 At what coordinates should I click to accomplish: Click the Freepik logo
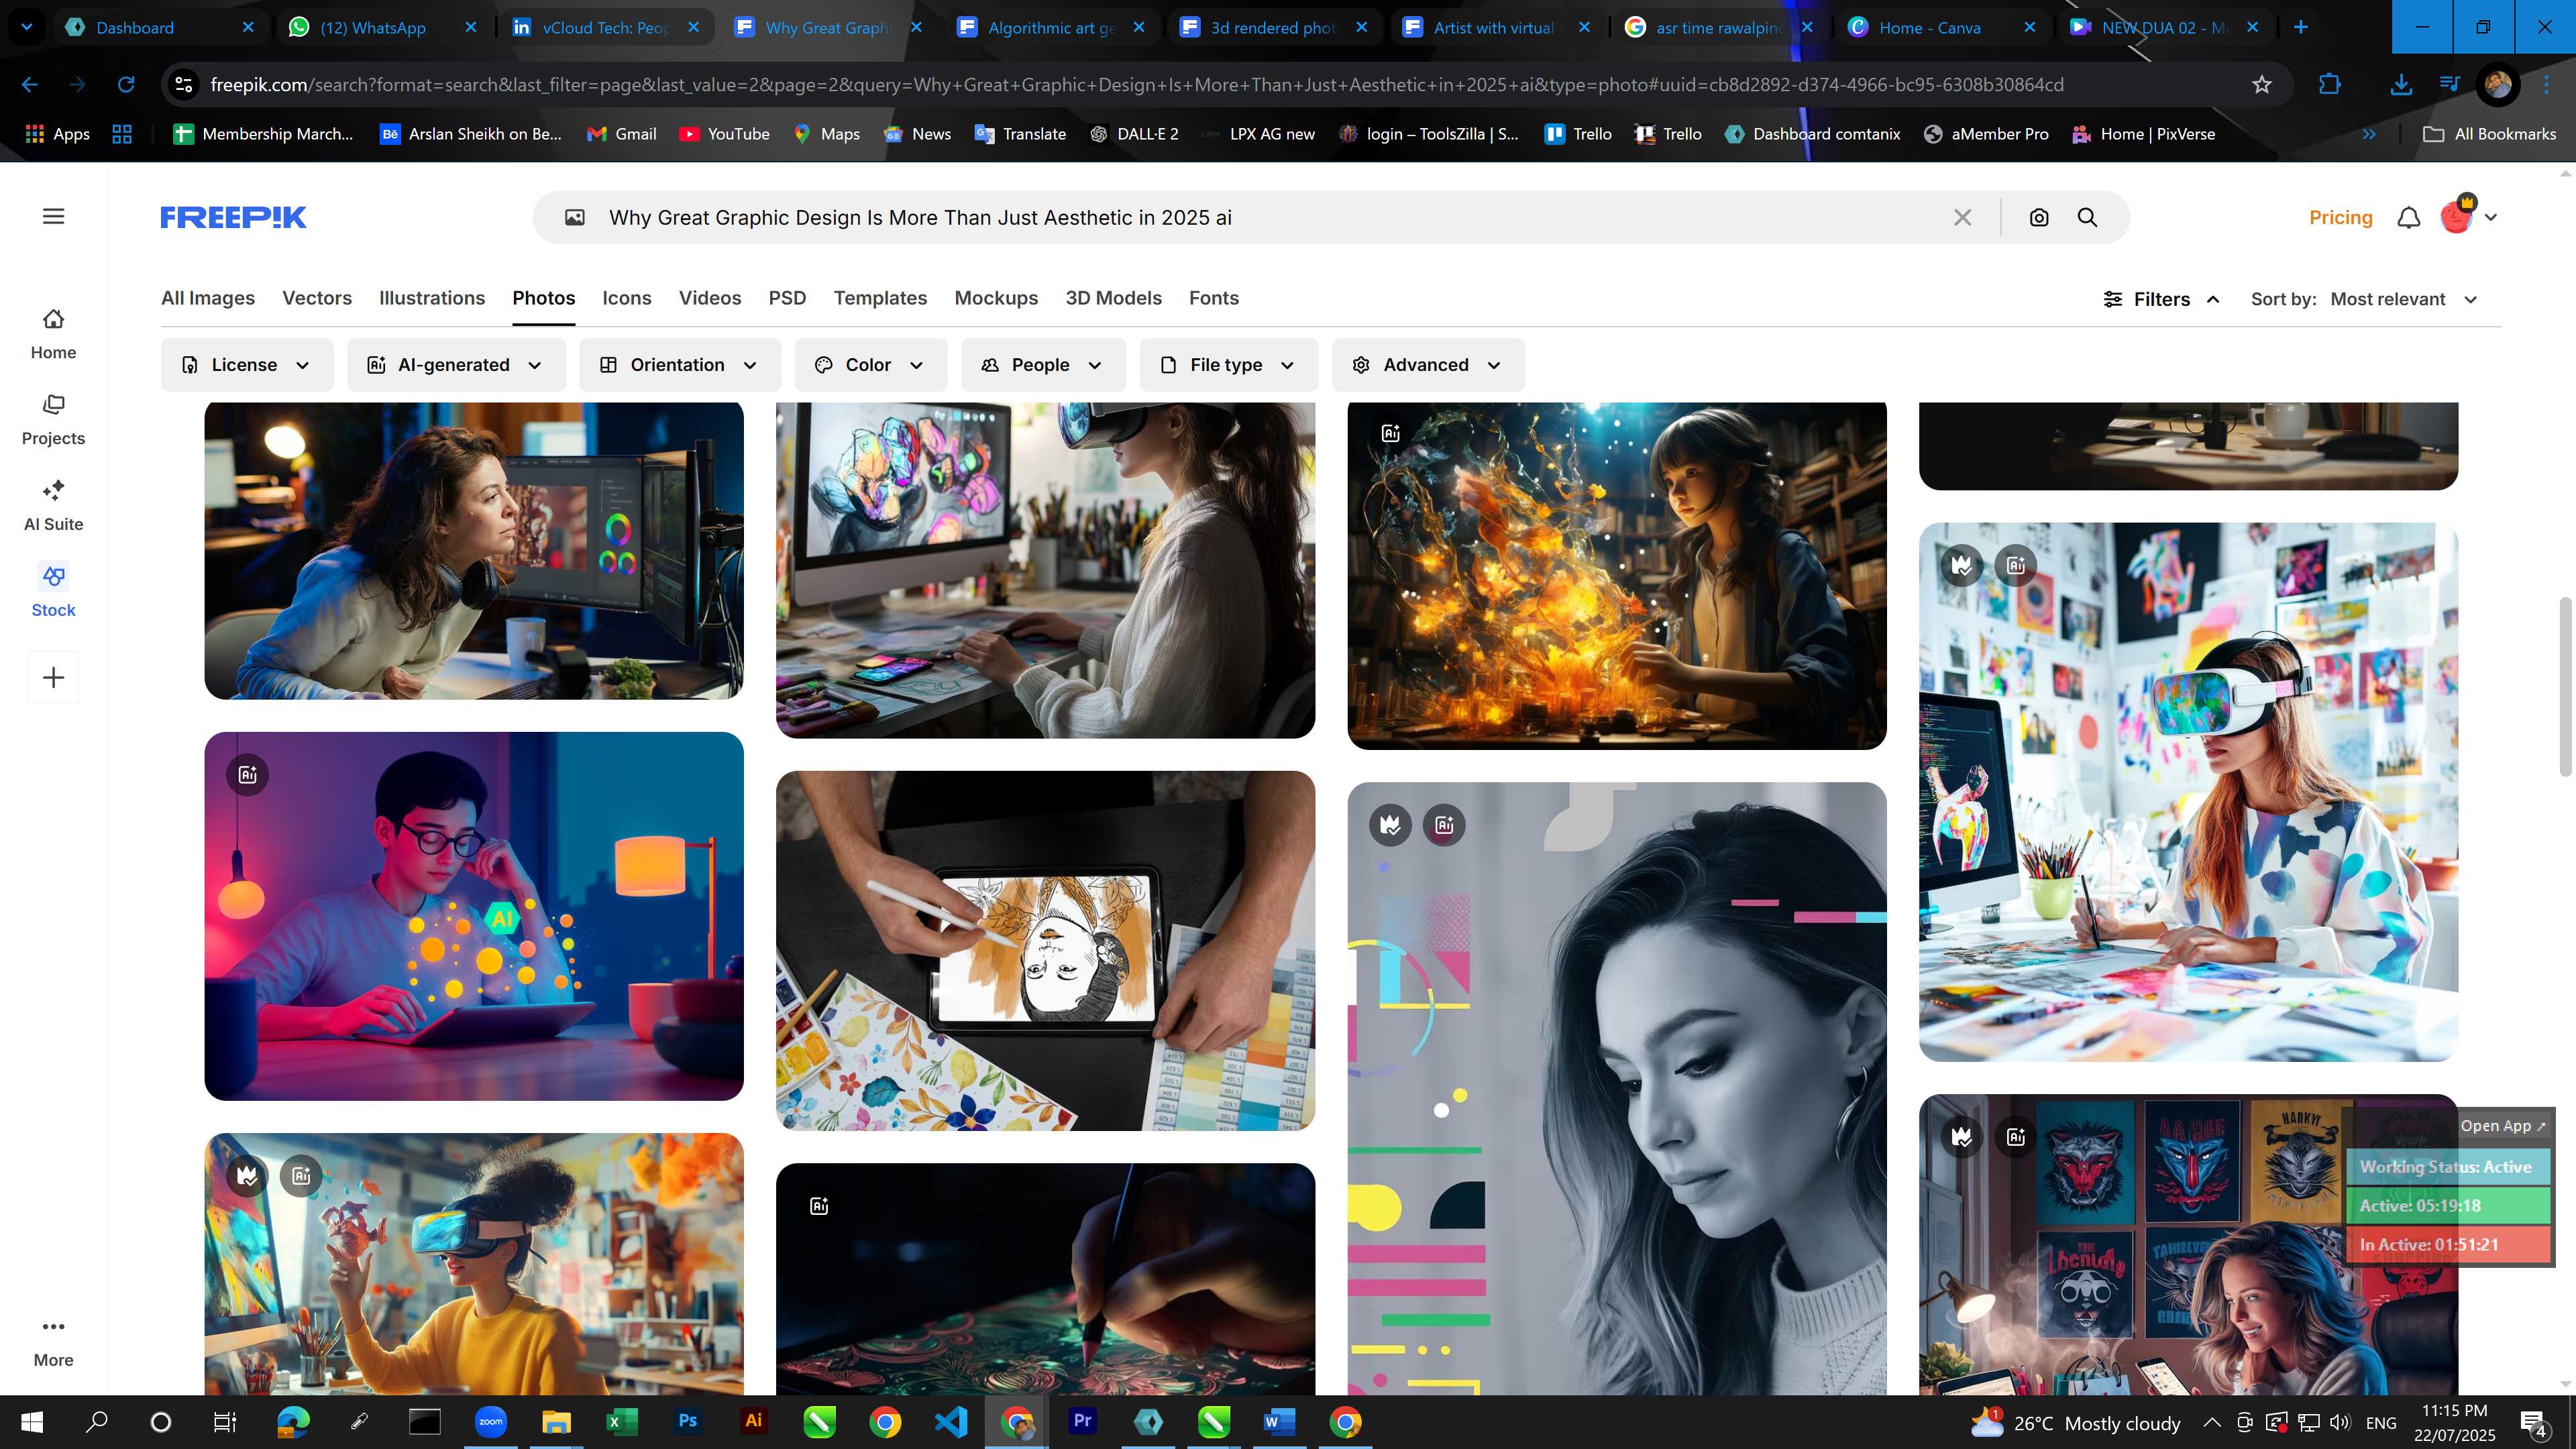[233, 217]
